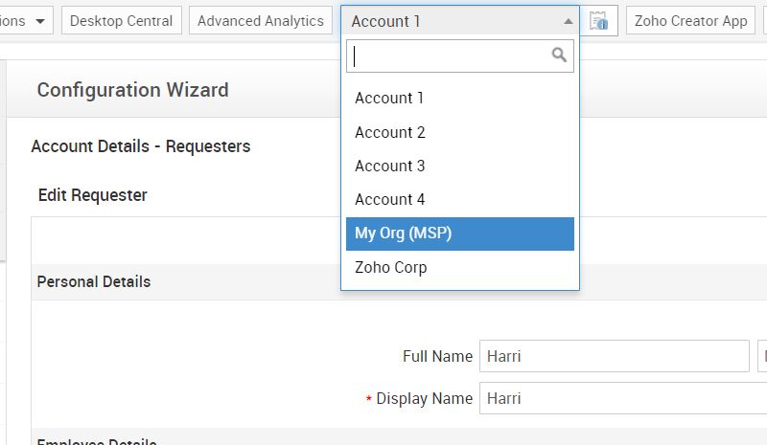The image size is (767, 445).
Task: Open the partially visible dropdown left of Desktop Central
Action: click(x=27, y=20)
